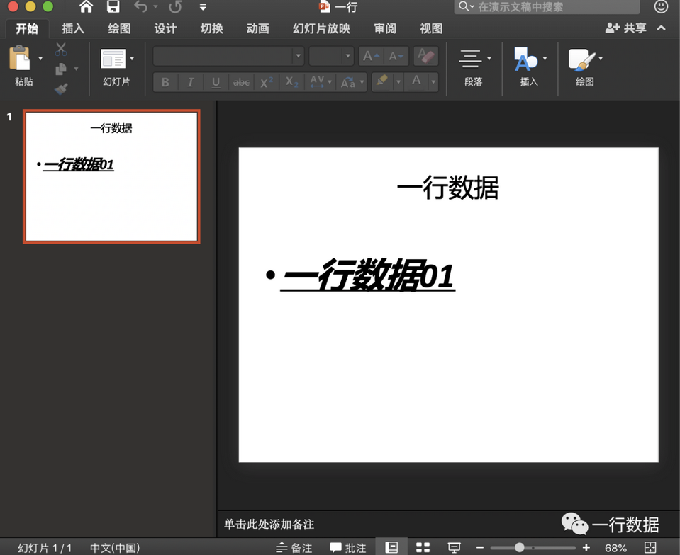The width and height of the screenshot is (680, 555).
Task: Clear all text formatting
Action: click(425, 57)
